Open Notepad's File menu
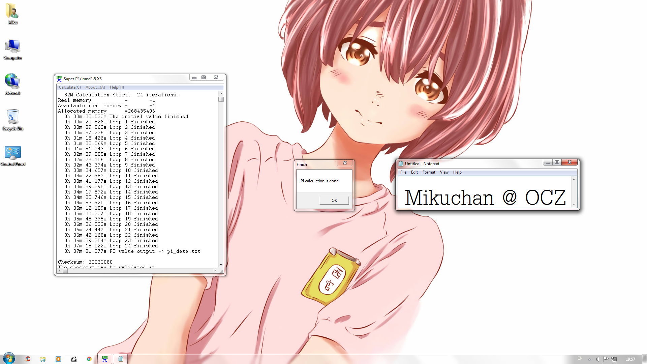The image size is (647, 364). pos(403,172)
